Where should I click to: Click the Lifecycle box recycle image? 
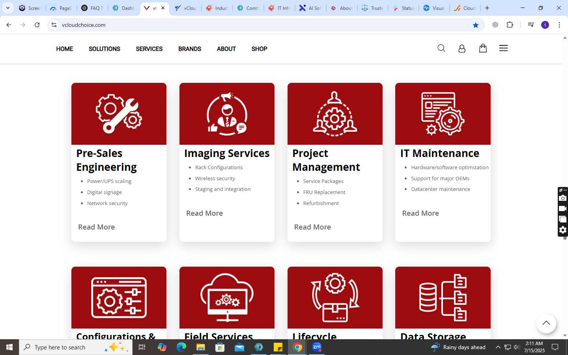pyautogui.click(x=335, y=297)
